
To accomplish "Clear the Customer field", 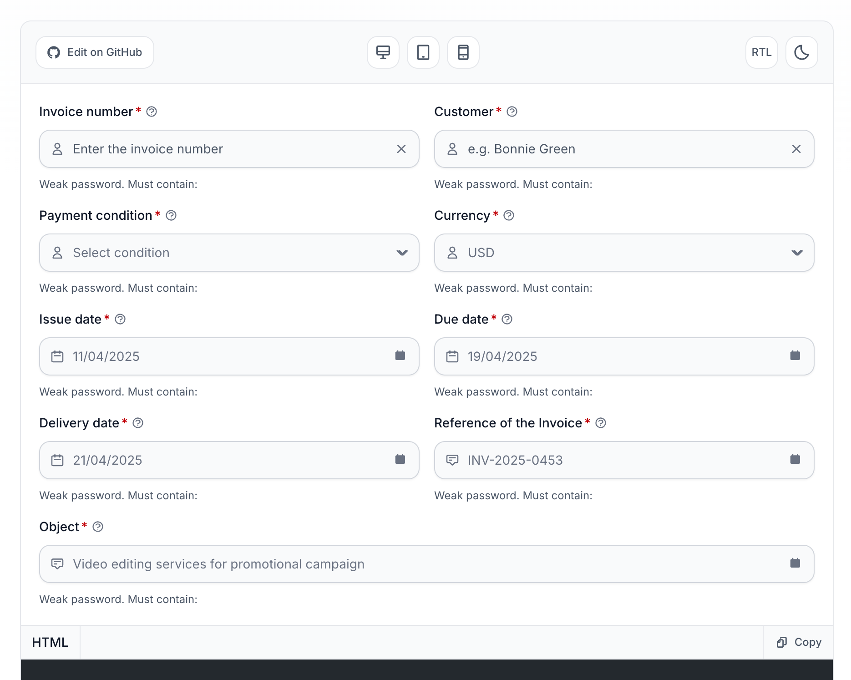I will pyautogui.click(x=796, y=149).
